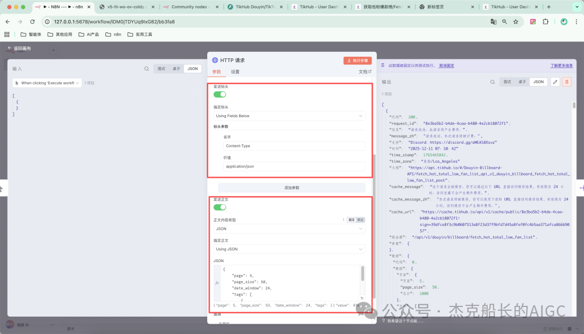Open the apps grid in bookmarks bar
Viewport: 584px width, 334px height.
pos(6,34)
